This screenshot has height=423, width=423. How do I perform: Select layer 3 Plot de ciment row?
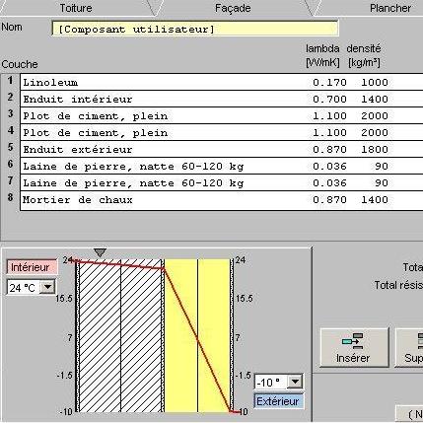tap(222, 115)
